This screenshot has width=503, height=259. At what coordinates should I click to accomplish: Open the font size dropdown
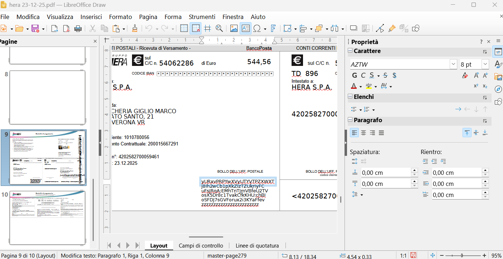click(485, 64)
